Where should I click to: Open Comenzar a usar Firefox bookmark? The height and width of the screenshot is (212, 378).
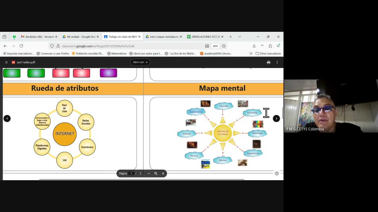tap(53, 54)
